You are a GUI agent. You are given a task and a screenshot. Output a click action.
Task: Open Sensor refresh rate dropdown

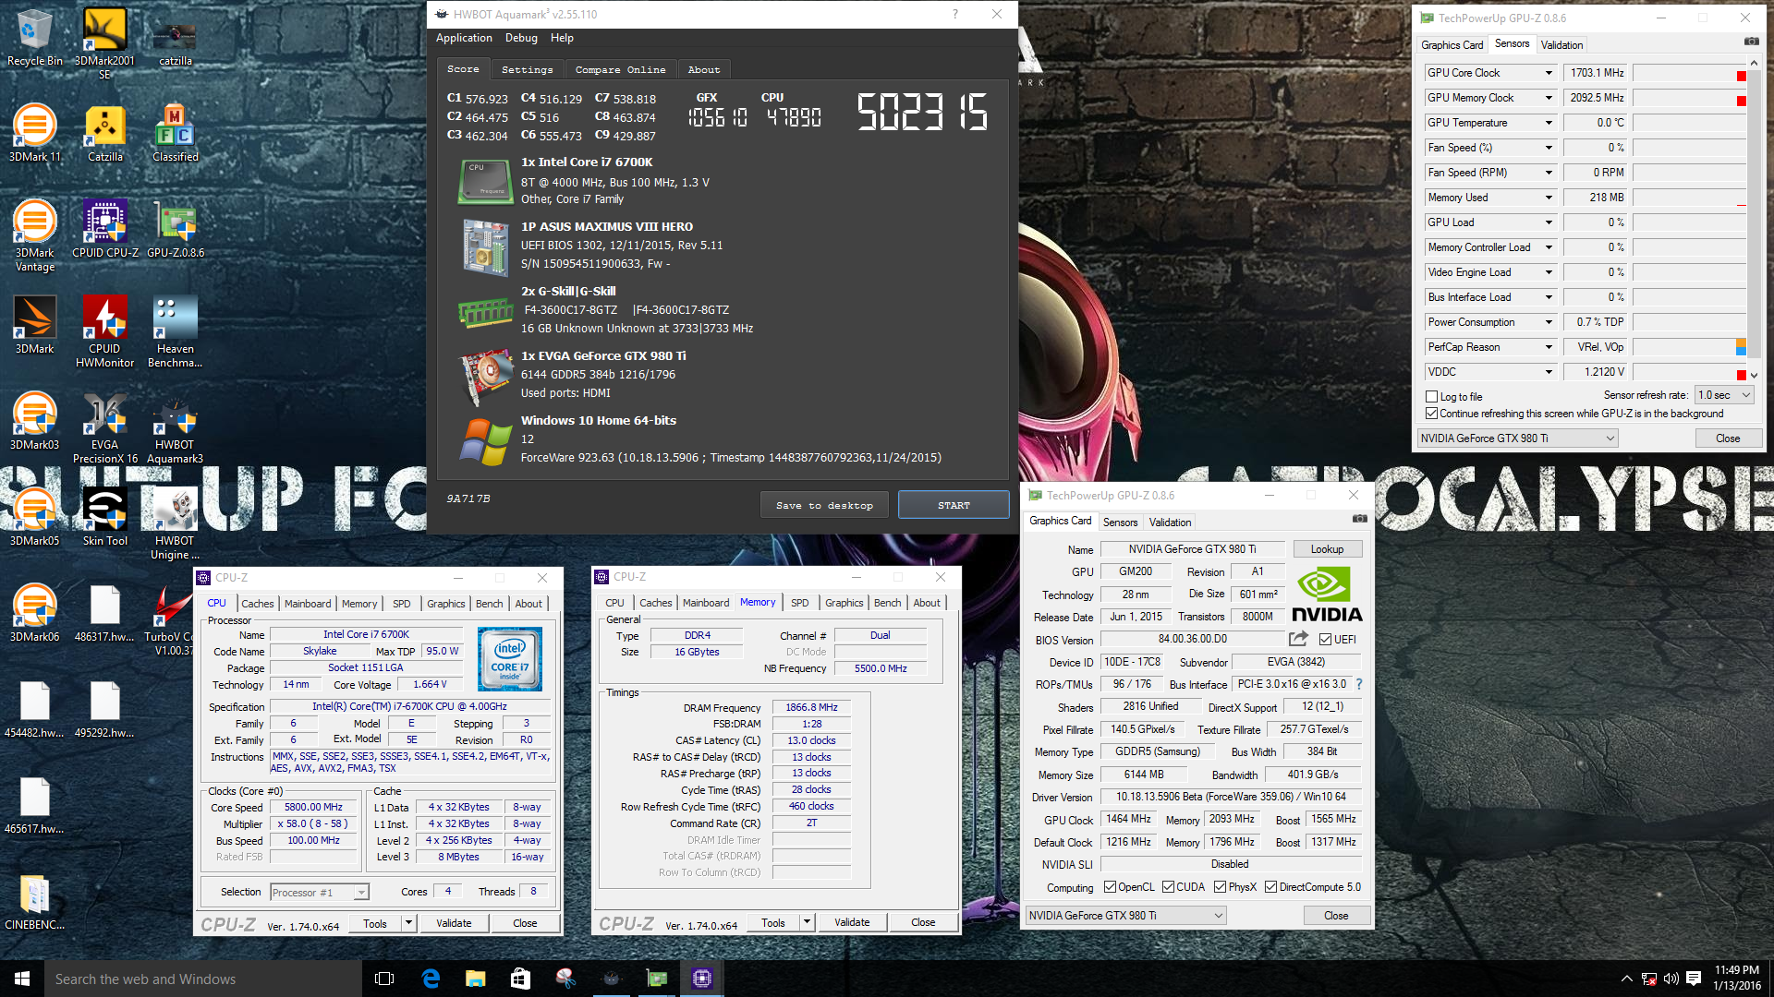(x=1724, y=395)
